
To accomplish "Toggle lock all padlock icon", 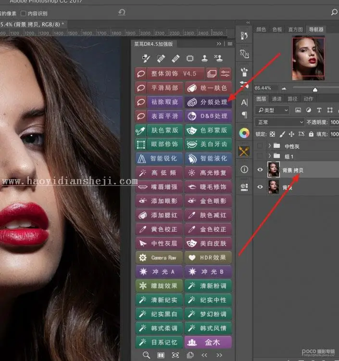I will tap(311, 134).
